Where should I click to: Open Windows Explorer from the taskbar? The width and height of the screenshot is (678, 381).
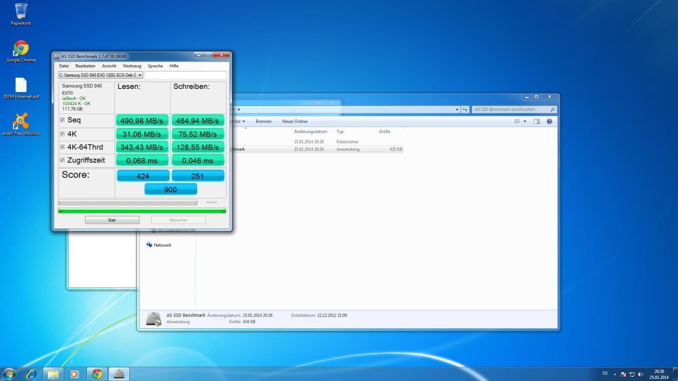(53, 374)
